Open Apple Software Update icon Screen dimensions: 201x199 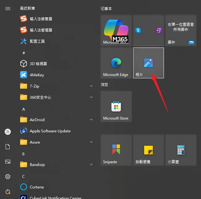(x=24, y=131)
